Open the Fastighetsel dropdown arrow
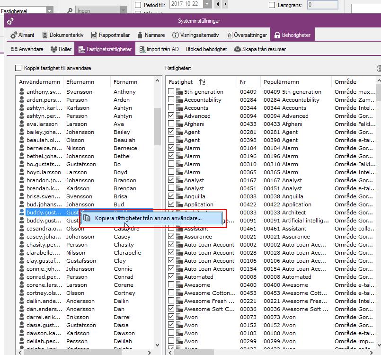This screenshot has width=381, height=355. pos(50,11)
